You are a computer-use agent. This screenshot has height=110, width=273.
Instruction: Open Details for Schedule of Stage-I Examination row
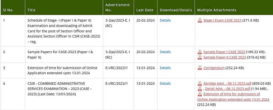coord(165,20)
